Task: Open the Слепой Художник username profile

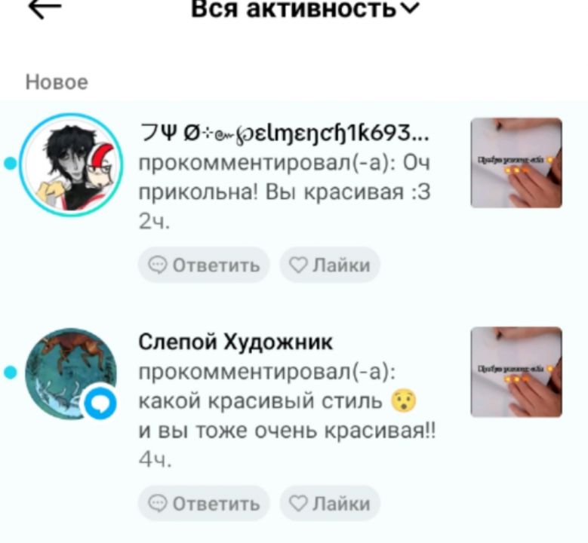Action: 236,342
